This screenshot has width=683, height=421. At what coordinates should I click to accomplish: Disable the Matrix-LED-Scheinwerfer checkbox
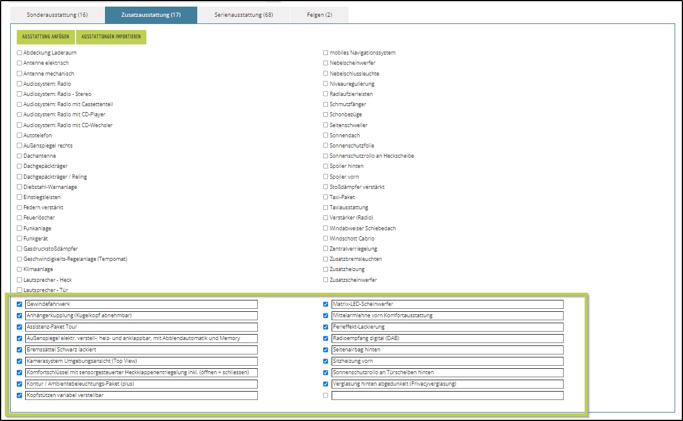326,305
